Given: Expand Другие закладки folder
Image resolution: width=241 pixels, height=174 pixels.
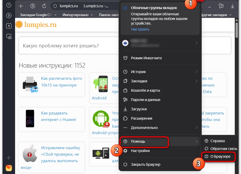Looking at the screenshot, I should tap(230, 15).
